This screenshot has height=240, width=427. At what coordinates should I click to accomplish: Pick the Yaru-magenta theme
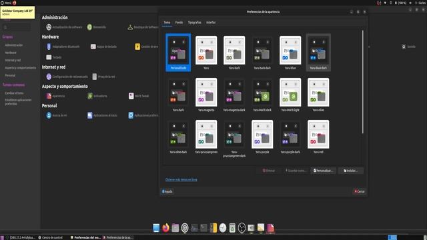(x=206, y=95)
